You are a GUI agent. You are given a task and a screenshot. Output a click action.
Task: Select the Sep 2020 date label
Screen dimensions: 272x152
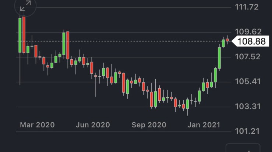(x=149, y=125)
